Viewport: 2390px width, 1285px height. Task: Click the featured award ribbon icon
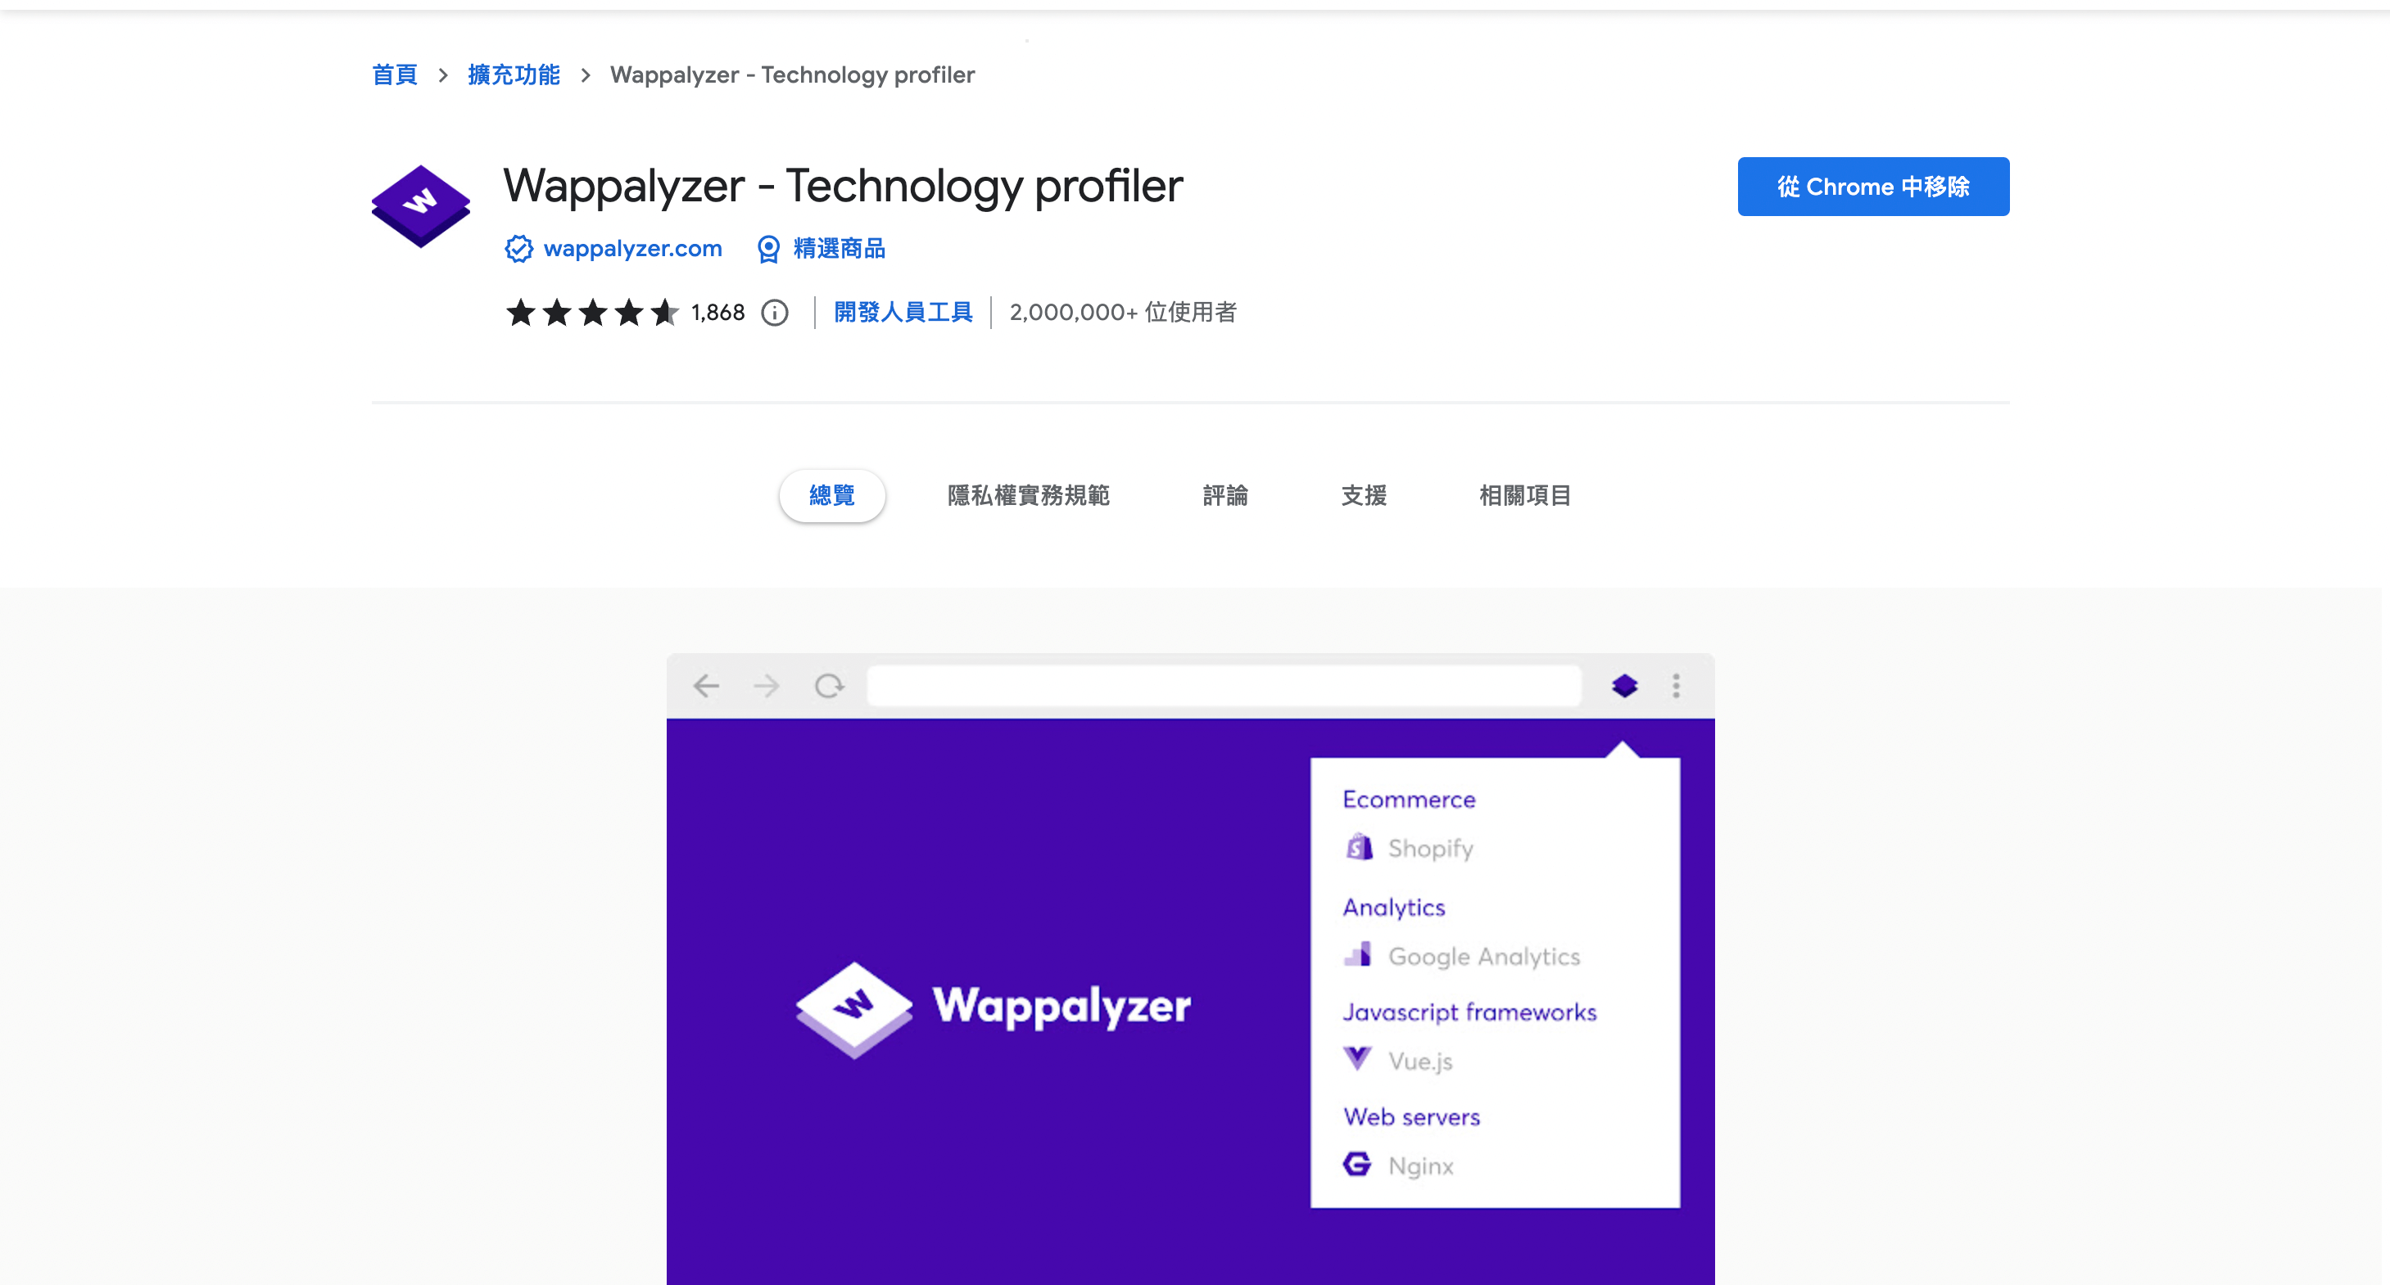tap(768, 249)
